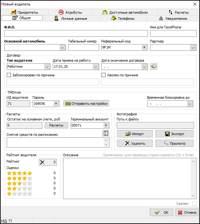200x224 pixels.
Task: Click into the Ф.И.О. text field
Action: pyautogui.click(x=76, y=34)
